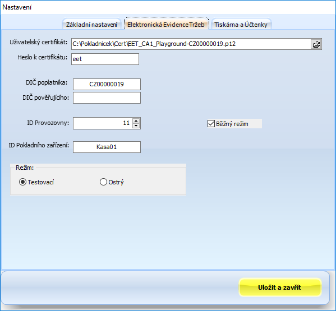Select the DIČ poplatníka input field

pos(107,84)
